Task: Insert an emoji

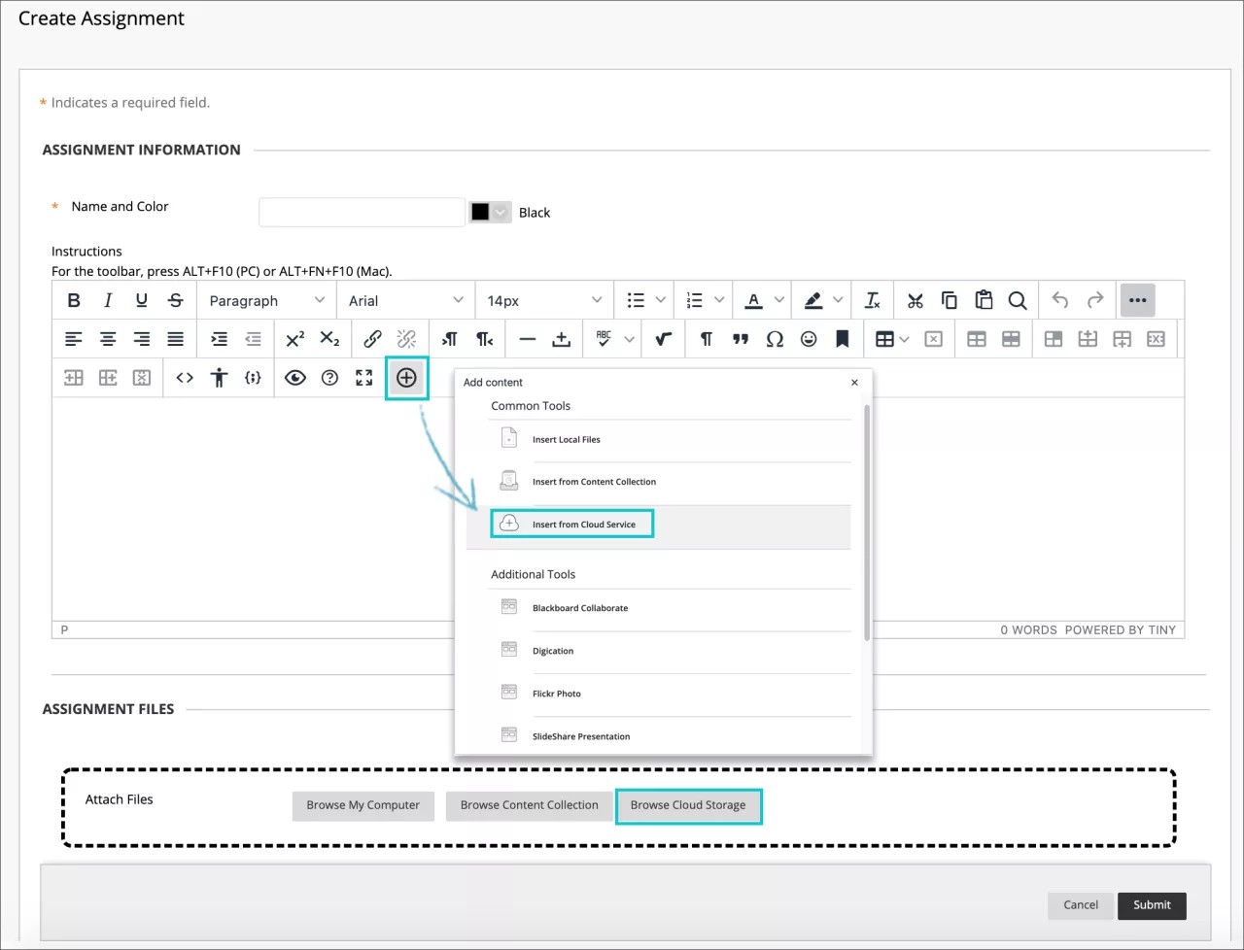Action: (809, 338)
